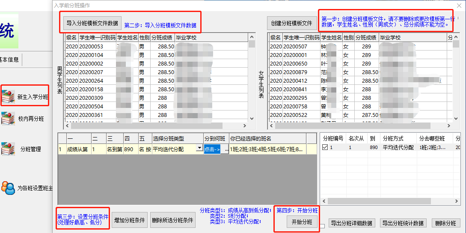This screenshot has width=466, height=233.
Task: Open 校内再分班 from the sidebar
Action: coord(23,119)
